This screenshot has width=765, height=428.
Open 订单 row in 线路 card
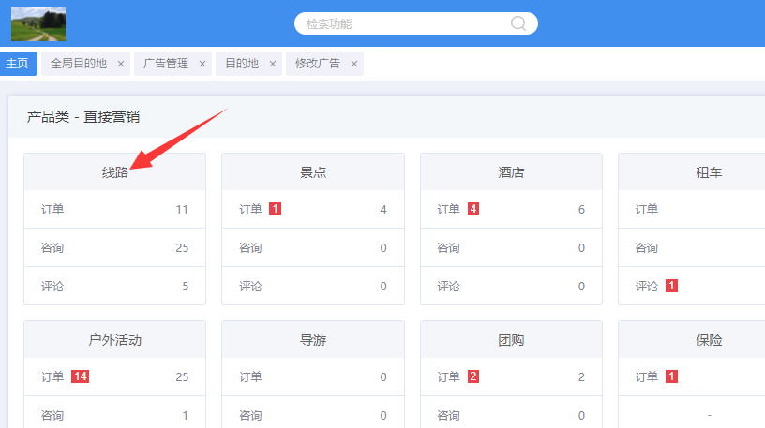pyautogui.click(x=114, y=209)
